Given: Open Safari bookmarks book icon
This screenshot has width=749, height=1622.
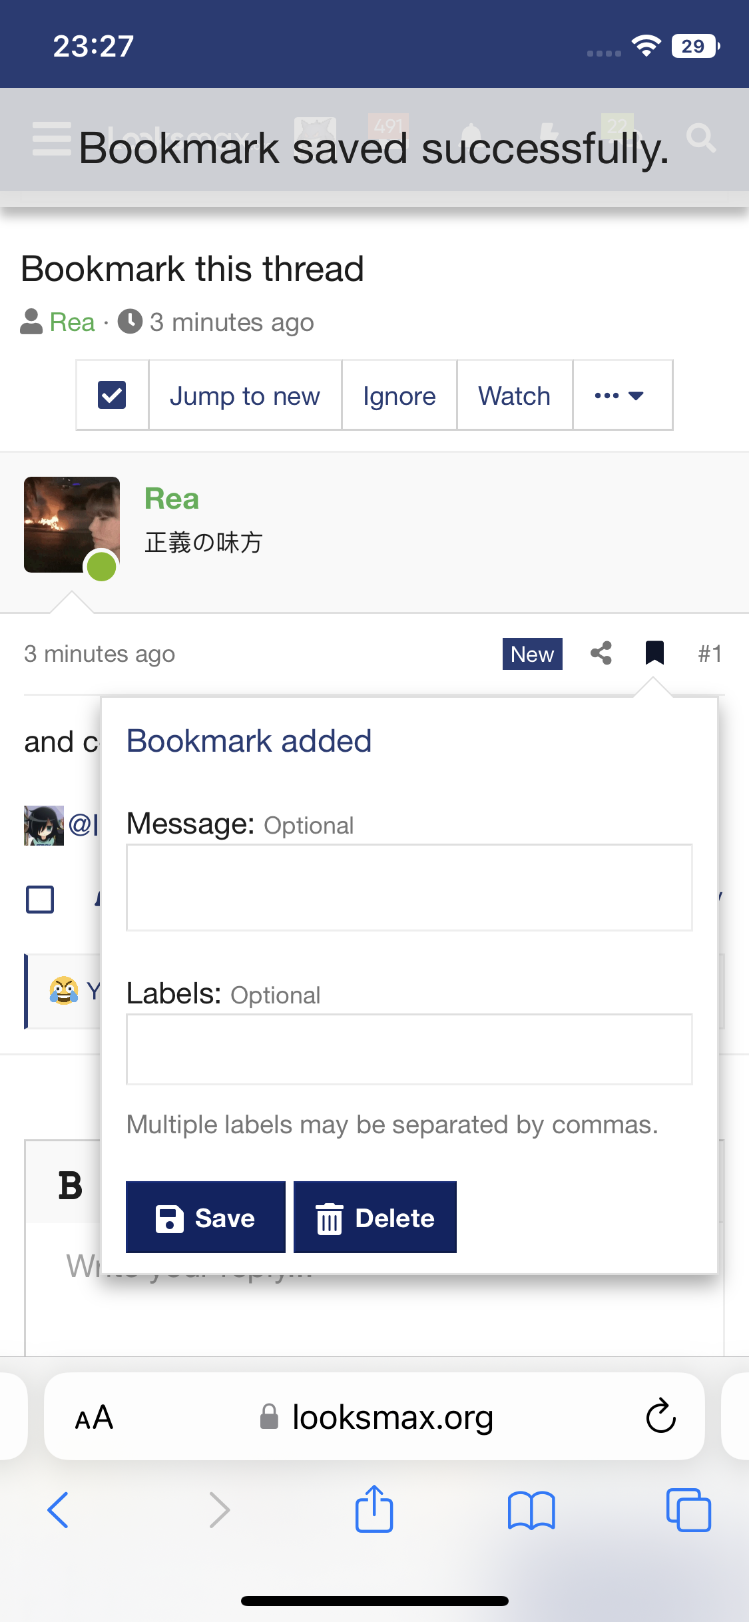Looking at the screenshot, I should point(531,1509).
